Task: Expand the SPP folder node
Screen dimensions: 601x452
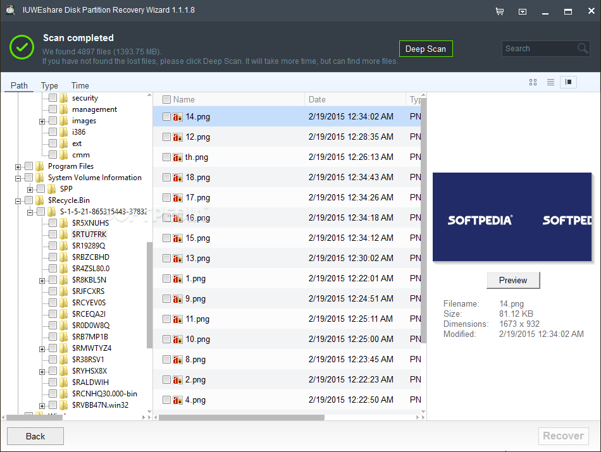Action: tap(30, 190)
